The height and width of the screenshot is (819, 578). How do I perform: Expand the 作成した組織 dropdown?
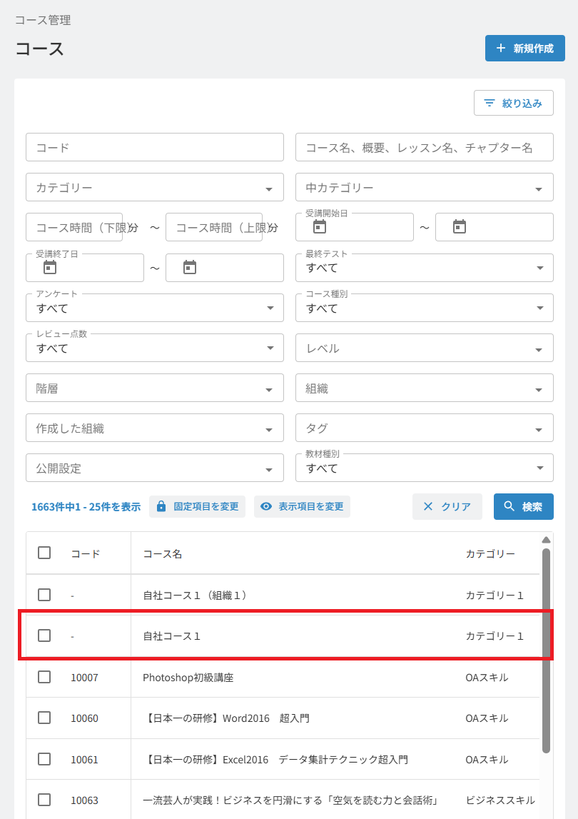coord(155,428)
